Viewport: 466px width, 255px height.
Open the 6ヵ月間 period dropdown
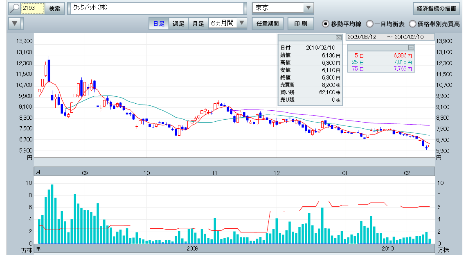242,23
